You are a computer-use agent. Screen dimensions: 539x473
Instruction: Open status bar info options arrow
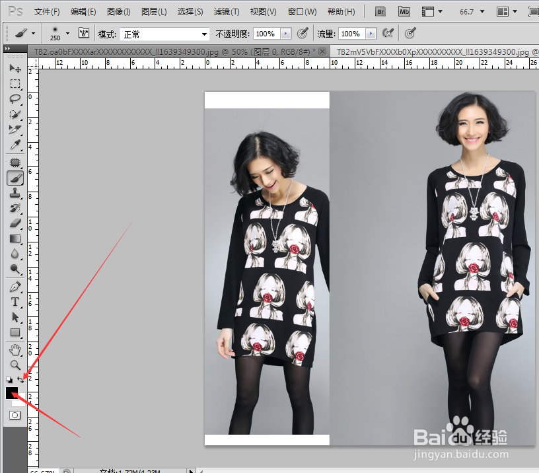click(x=192, y=470)
